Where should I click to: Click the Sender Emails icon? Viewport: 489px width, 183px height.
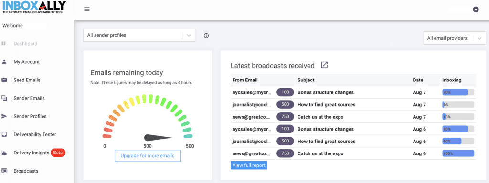click(x=4, y=98)
